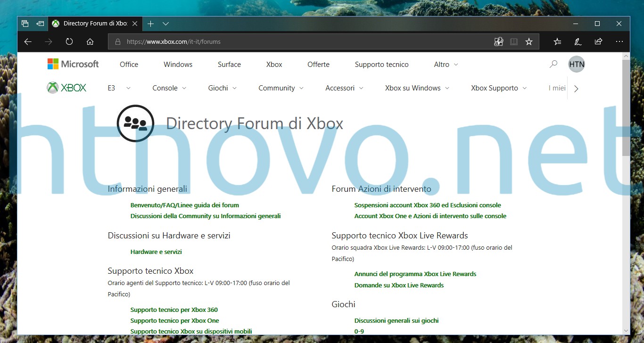The image size is (644, 343).
Task: Click the HTN account avatar
Action: pos(576,64)
